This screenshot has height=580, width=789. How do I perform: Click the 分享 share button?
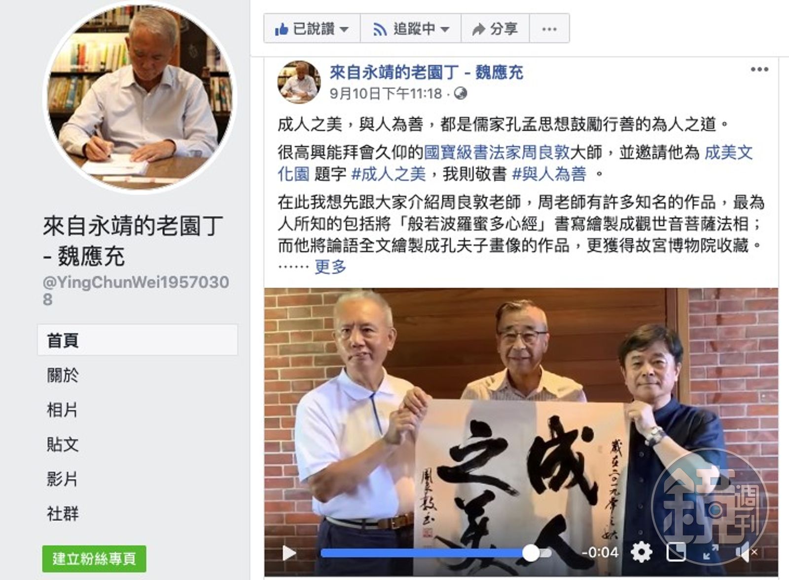pos(495,29)
